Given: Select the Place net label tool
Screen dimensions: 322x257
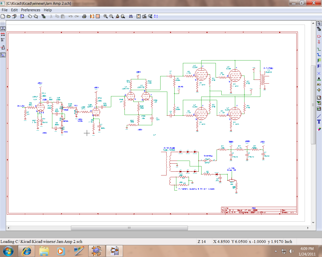Looking at the screenshot, I should [319, 79].
